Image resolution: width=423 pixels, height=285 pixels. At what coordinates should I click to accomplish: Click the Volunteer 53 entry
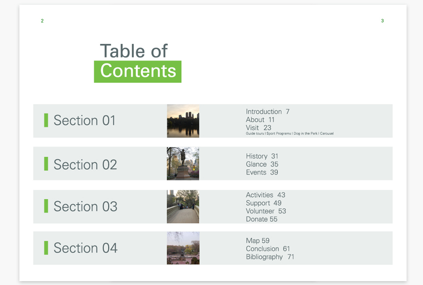click(x=266, y=211)
